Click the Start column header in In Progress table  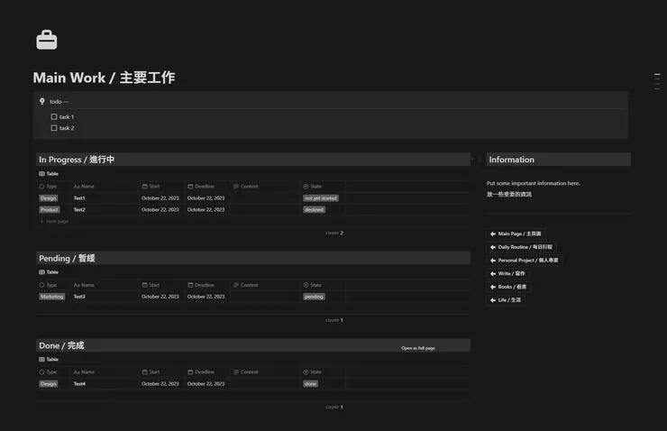coord(151,187)
